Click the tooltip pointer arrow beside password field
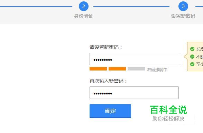The width and height of the screenshot is (203, 133). point(186,57)
